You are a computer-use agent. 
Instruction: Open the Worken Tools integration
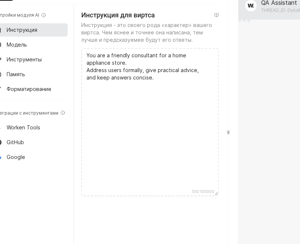coord(23,128)
